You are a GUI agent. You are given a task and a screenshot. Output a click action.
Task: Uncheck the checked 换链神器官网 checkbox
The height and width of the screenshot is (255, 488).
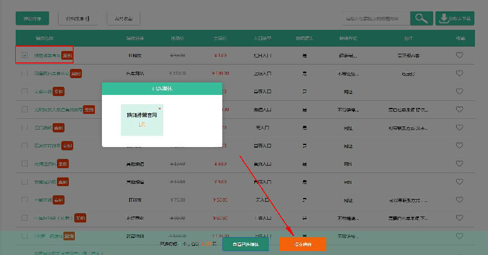24,55
